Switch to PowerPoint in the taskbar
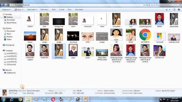The height and width of the screenshot is (102, 182). pyautogui.click(x=86, y=99)
